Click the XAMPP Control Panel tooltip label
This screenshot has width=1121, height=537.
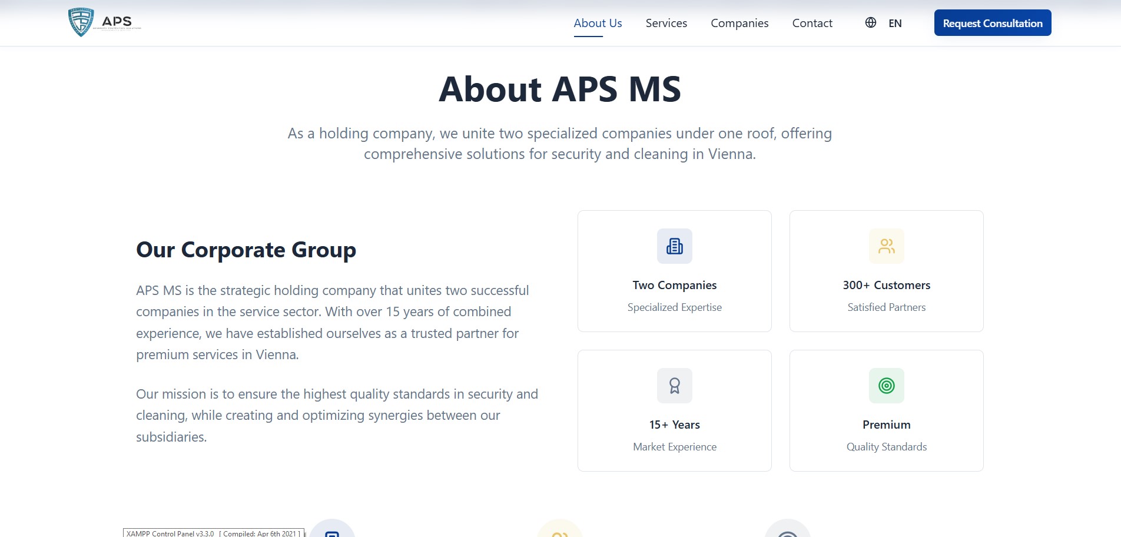click(x=214, y=533)
